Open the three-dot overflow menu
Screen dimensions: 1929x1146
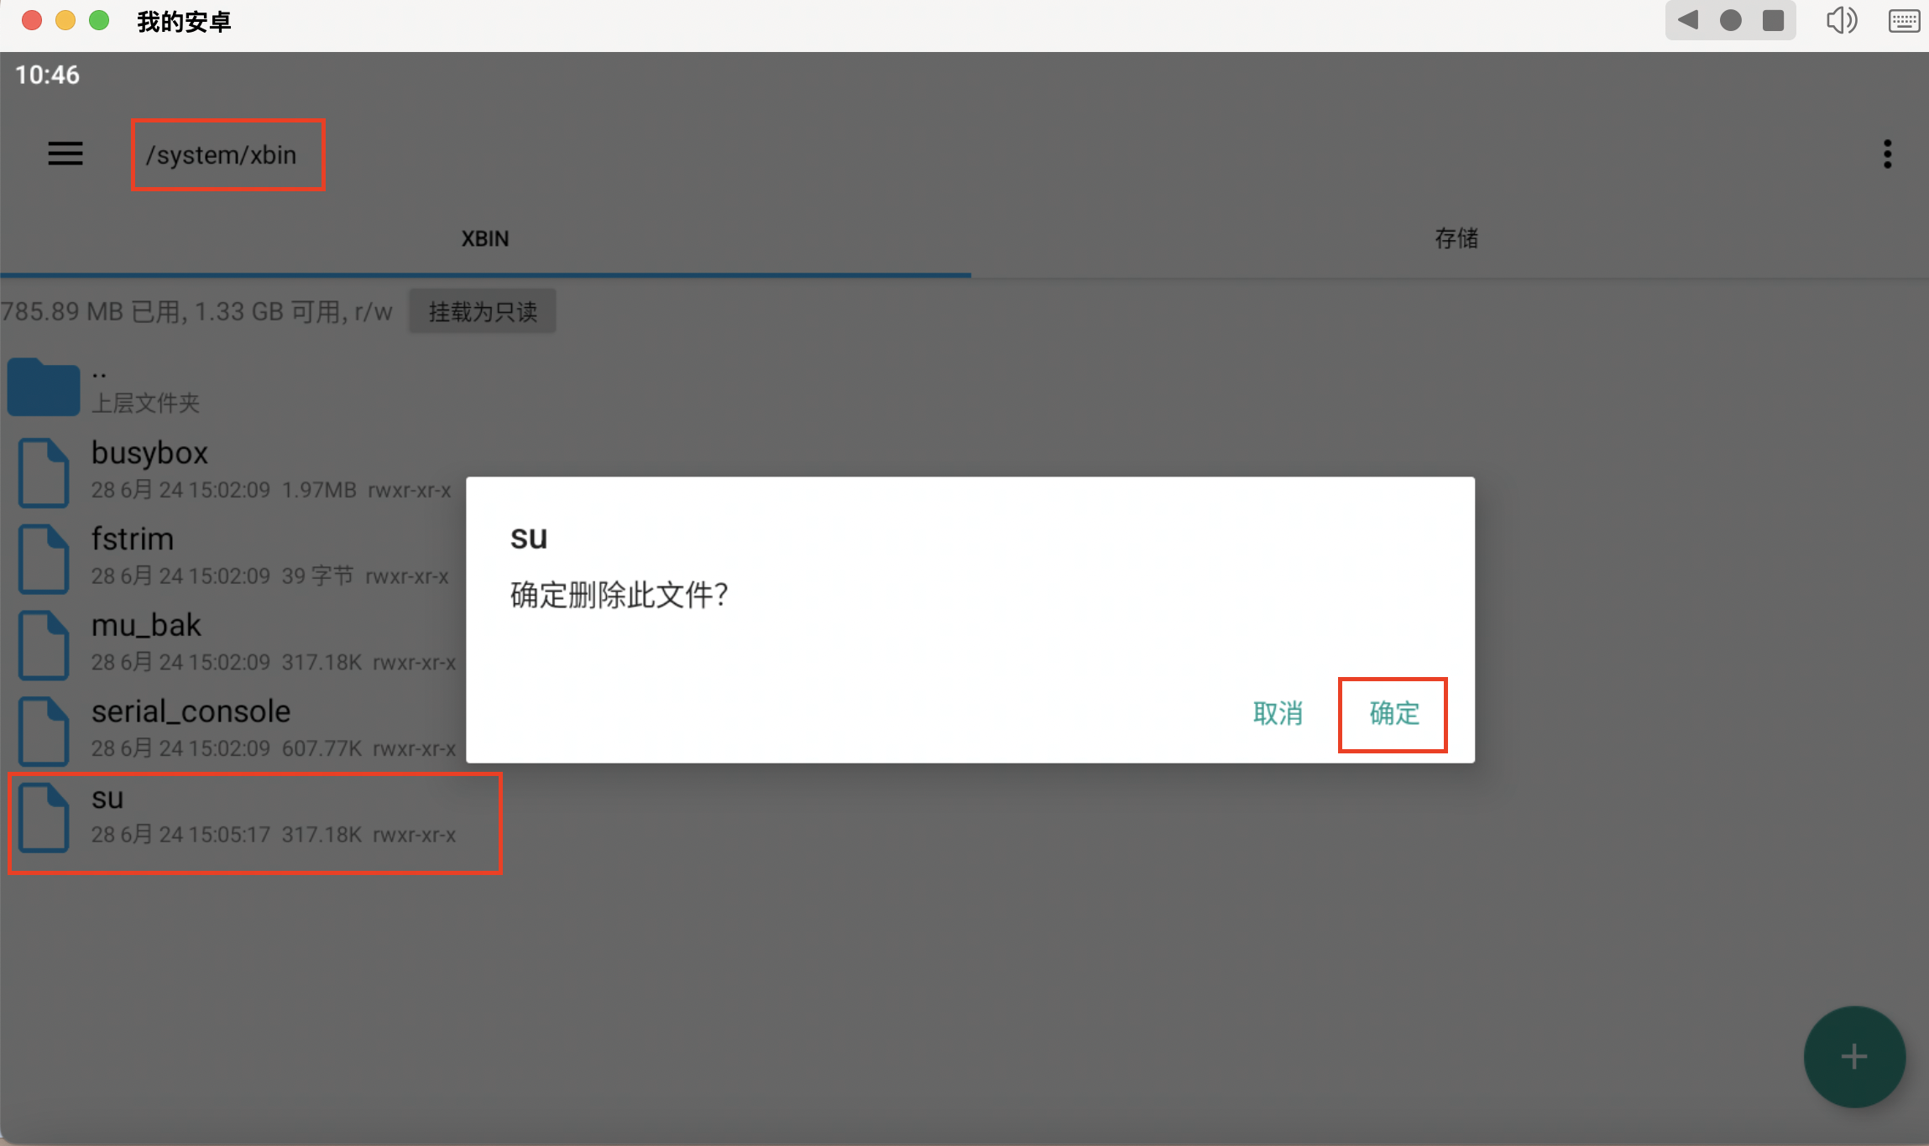coord(1887,154)
